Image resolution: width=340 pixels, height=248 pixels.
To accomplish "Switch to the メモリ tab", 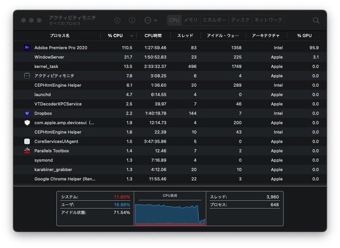I will coord(191,20).
